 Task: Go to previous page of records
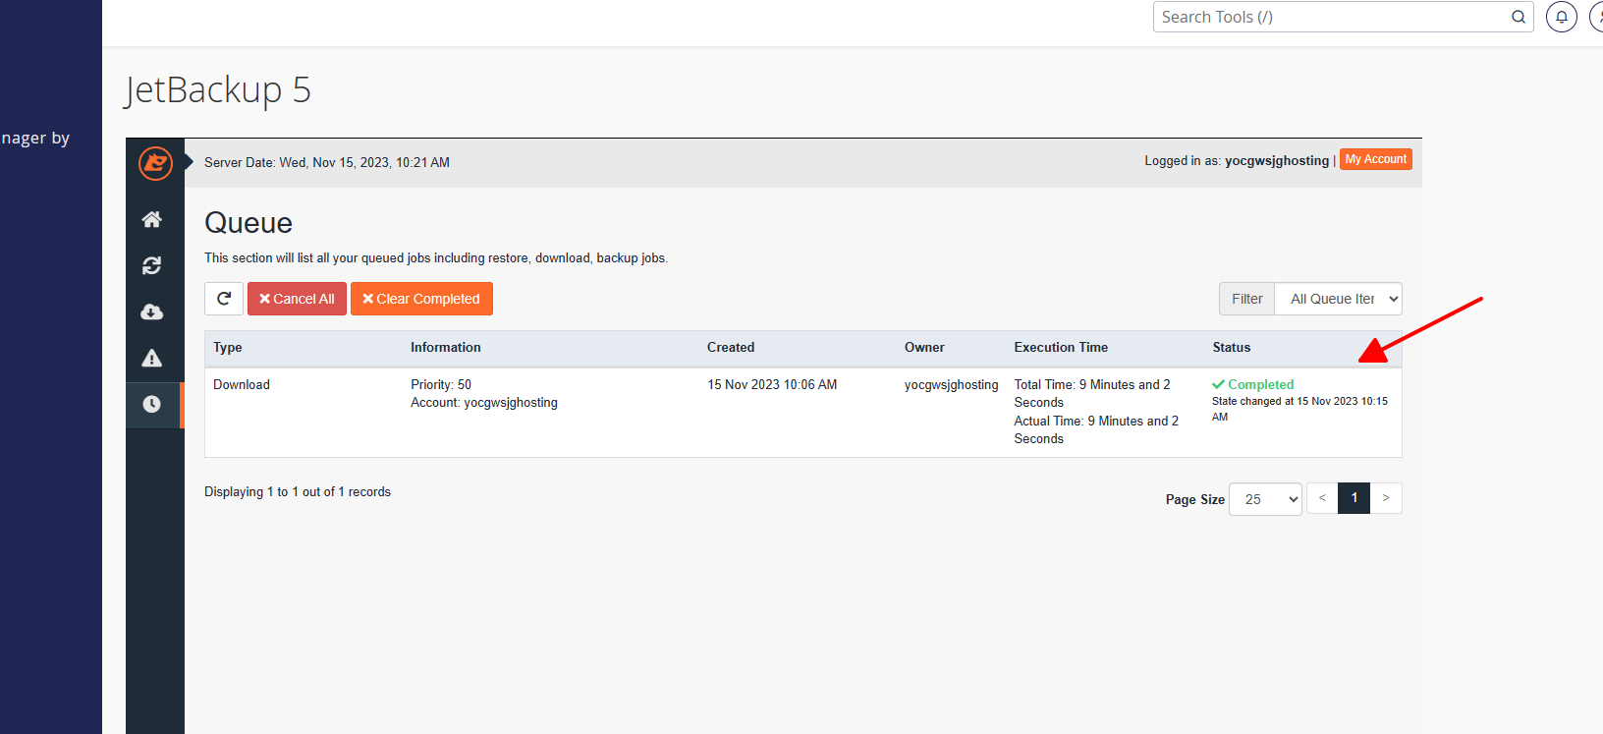point(1322,498)
